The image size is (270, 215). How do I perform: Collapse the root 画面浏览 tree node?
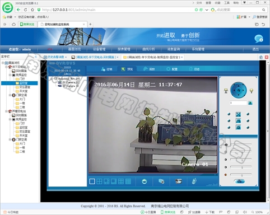tap(3, 63)
